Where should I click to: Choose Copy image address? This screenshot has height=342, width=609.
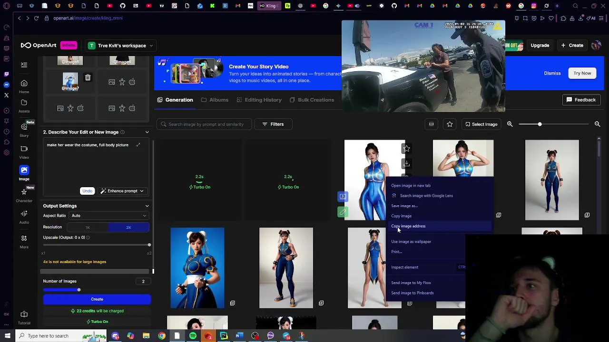point(408,226)
